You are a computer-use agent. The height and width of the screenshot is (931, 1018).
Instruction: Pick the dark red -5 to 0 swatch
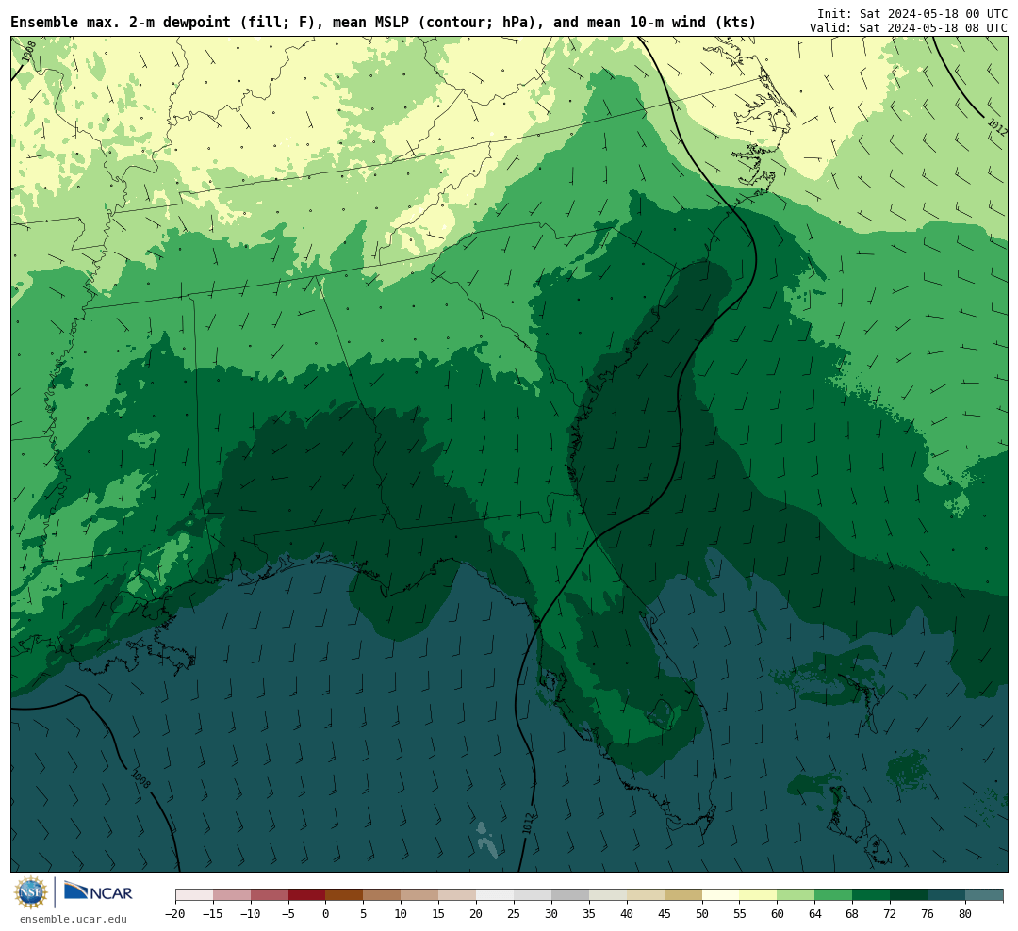pyautogui.click(x=307, y=895)
